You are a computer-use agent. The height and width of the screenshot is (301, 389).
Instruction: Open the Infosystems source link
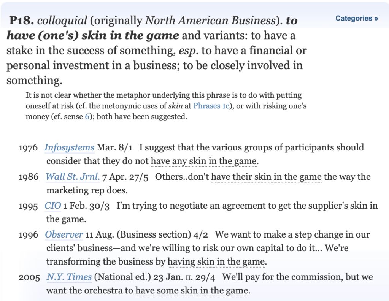tap(69, 147)
